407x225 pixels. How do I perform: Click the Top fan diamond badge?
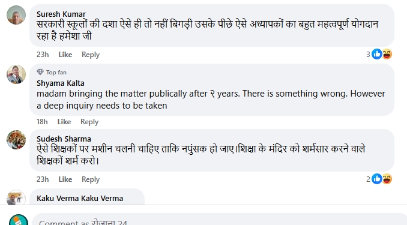pyautogui.click(x=40, y=72)
